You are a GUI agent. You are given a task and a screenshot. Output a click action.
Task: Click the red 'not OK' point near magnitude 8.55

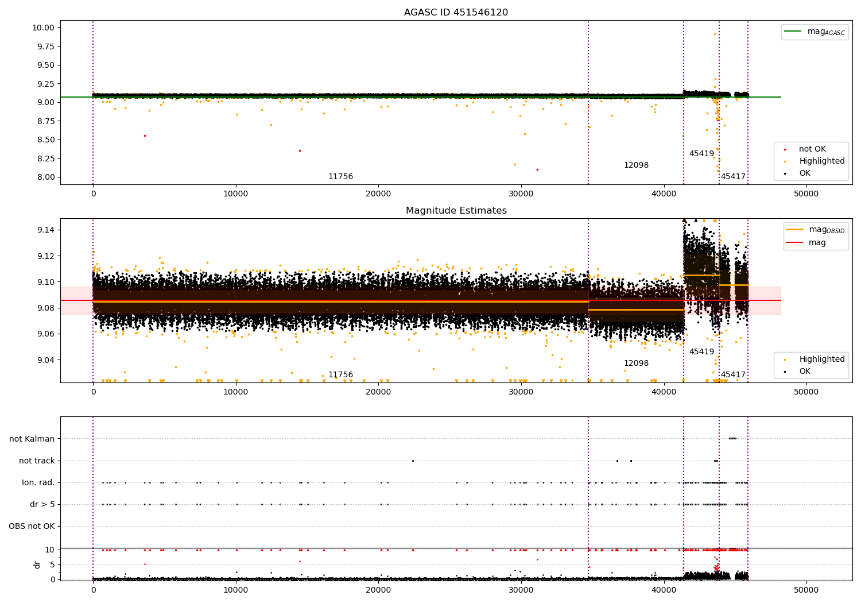coord(145,136)
